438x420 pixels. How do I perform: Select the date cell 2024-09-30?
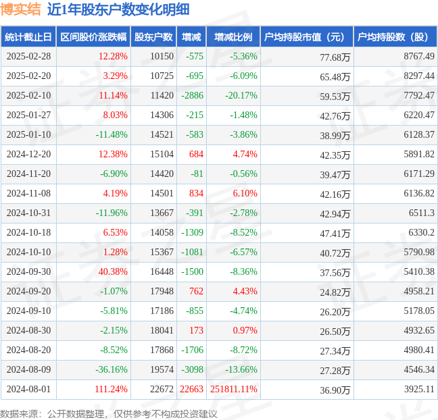point(29,271)
